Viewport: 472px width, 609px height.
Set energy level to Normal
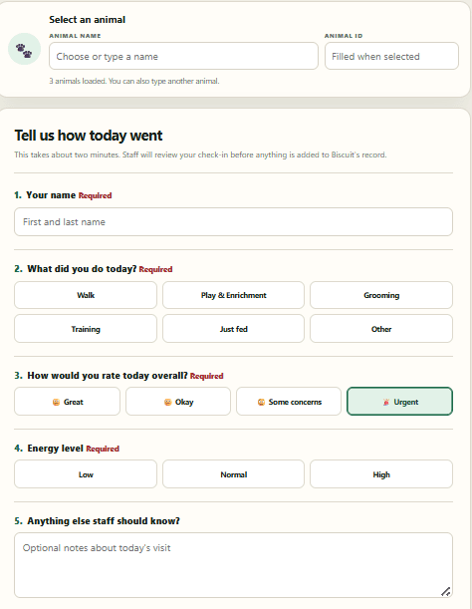(233, 474)
